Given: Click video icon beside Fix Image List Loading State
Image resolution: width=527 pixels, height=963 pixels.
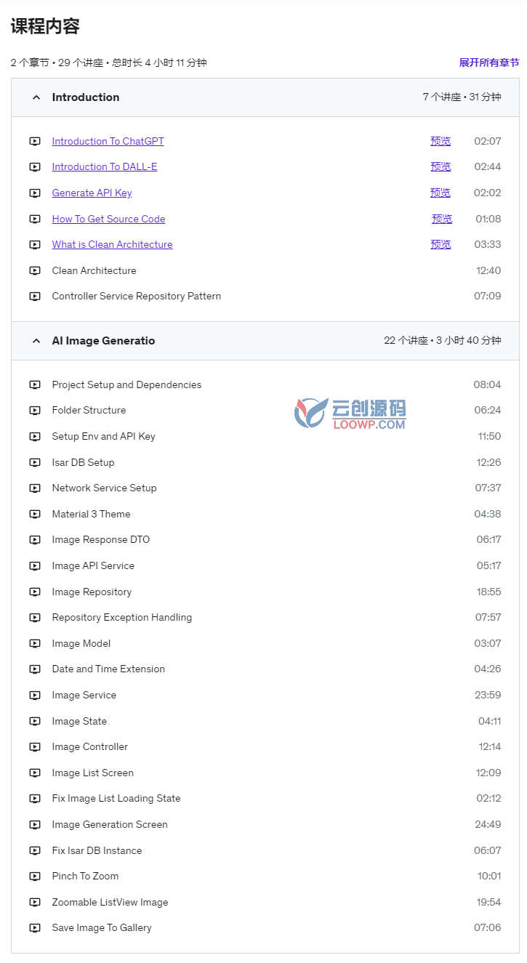Looking at the screenshot, I should [x=35, y=799].
